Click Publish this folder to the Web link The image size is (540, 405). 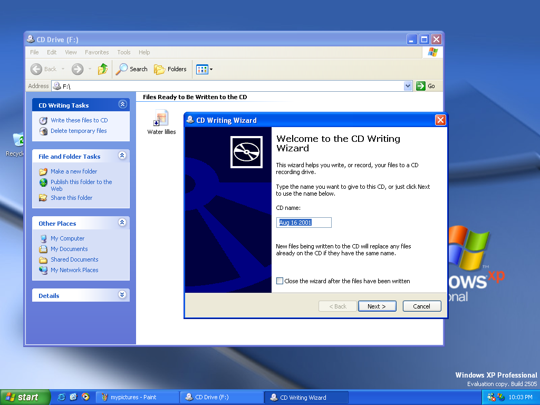pos(81,185)
